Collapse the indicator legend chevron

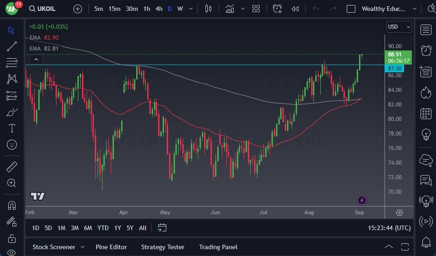pyautogui.click(x=36, y=59)
